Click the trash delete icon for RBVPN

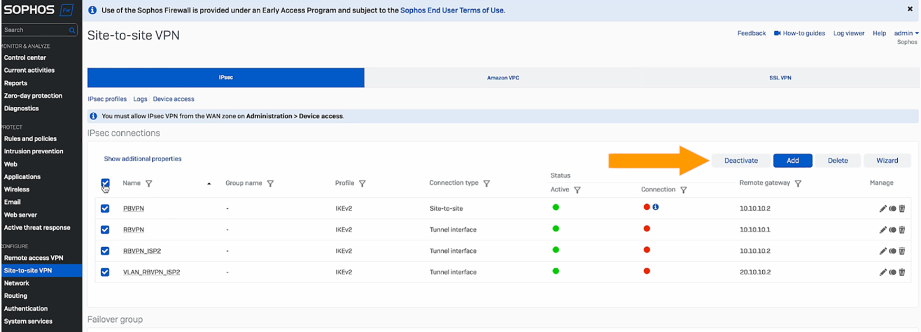902,230
